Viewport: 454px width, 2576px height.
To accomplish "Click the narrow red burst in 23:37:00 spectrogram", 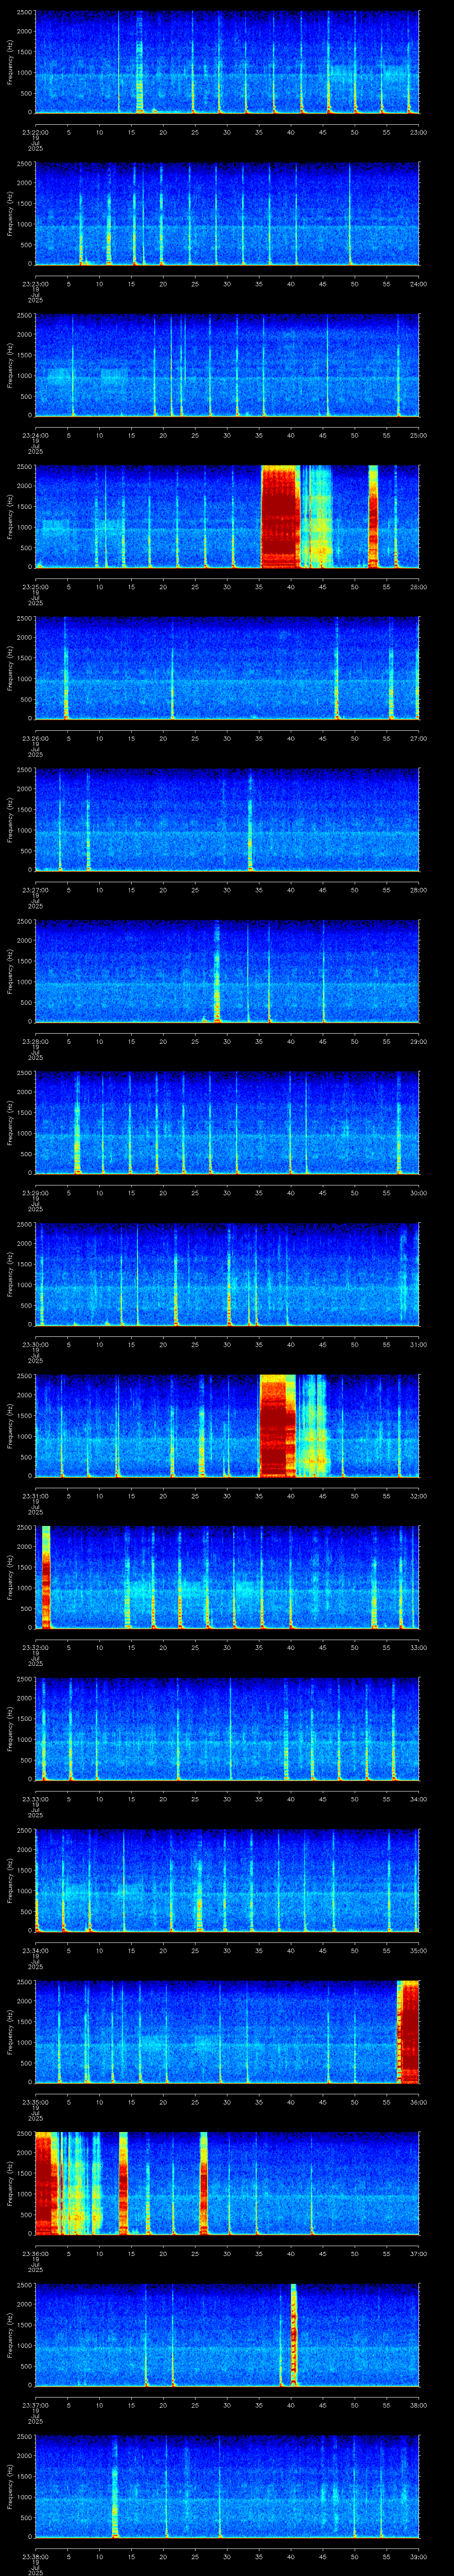I will coord(294,2335).
